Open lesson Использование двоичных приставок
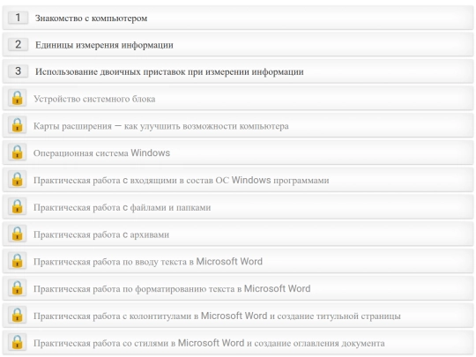The width and height of the screenshot is (476, 357). (238, 71)
